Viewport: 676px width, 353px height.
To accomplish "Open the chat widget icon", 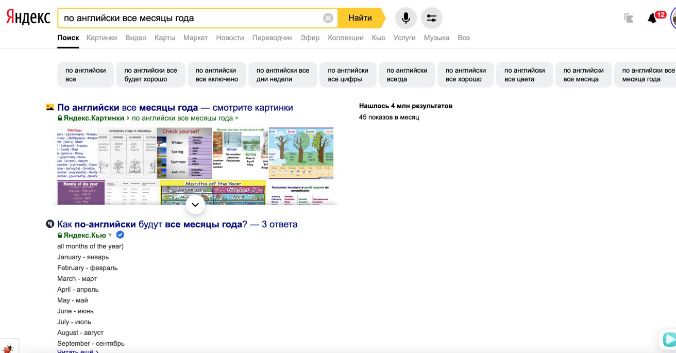I will tap(669, 340).
